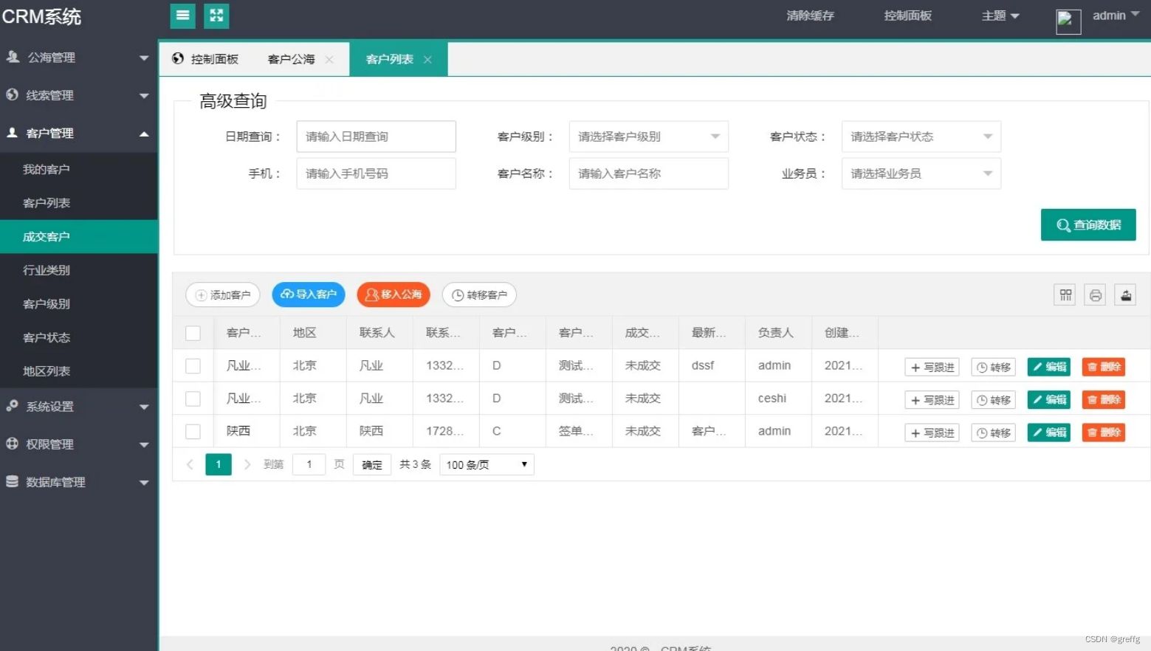Click the print icon above the customer table
Viewport: 1151px width, 651px height.
click(1095, 294)
